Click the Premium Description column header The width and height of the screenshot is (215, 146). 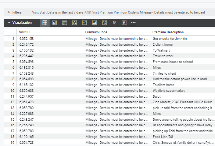(x=168, y=32)
